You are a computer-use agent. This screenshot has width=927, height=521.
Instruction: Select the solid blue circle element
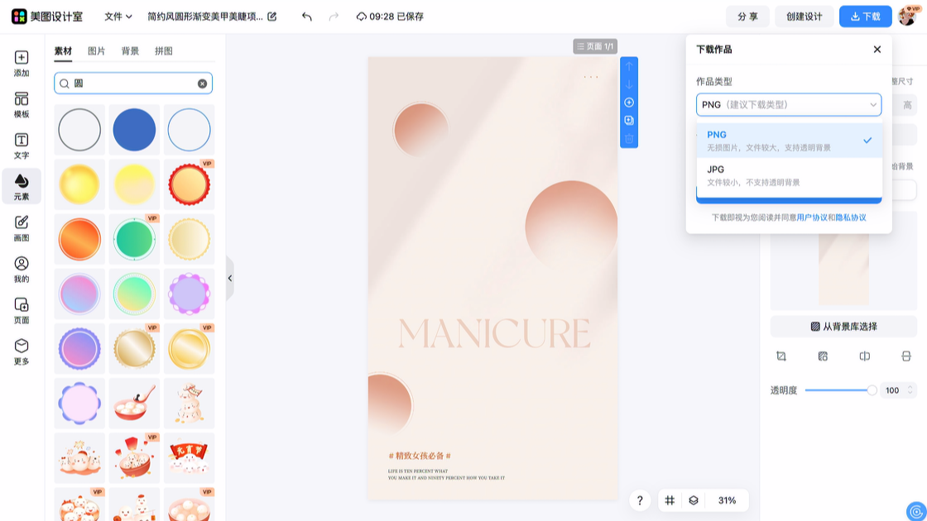(134, 130)
